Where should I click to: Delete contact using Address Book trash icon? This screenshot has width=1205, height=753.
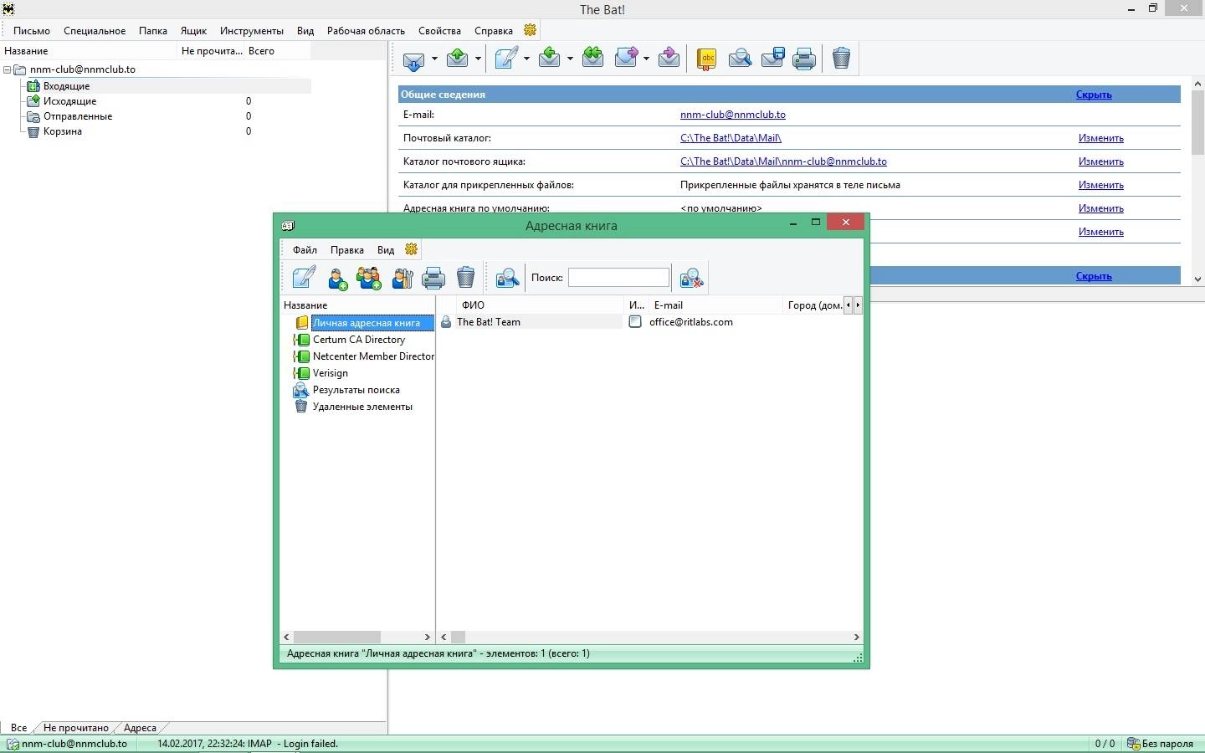click(466, 277)
